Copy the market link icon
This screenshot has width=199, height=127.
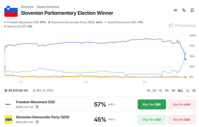pos(184,10)
